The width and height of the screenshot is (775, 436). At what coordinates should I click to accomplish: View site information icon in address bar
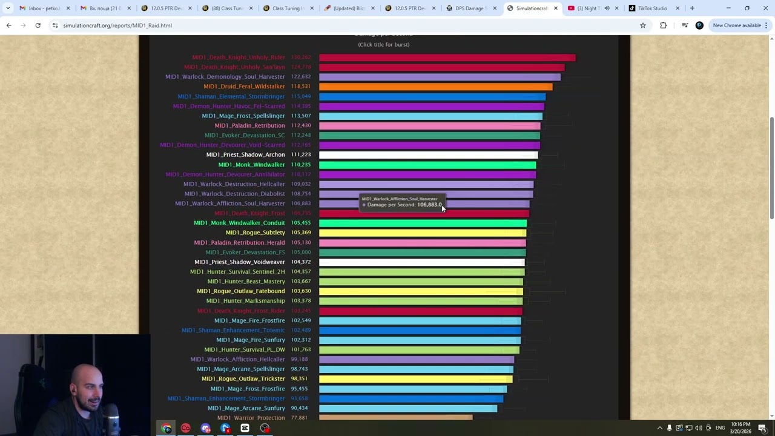point(55,25)
